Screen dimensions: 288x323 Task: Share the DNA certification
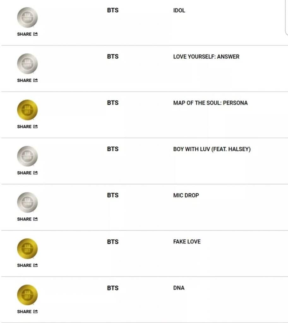(27, 312)
